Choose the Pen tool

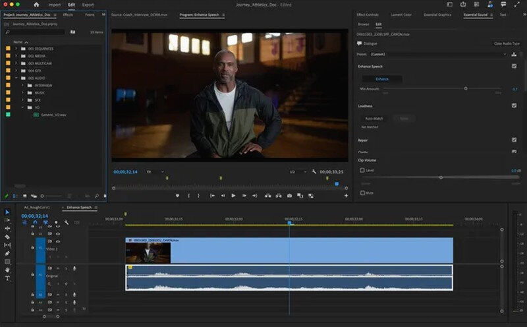(x=7, y=253)
